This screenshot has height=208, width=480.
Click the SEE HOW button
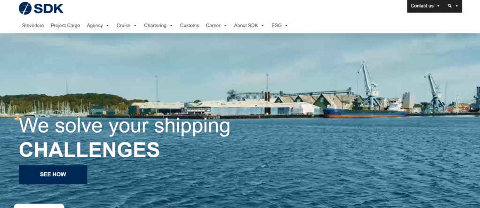click(x=53, y=175)
